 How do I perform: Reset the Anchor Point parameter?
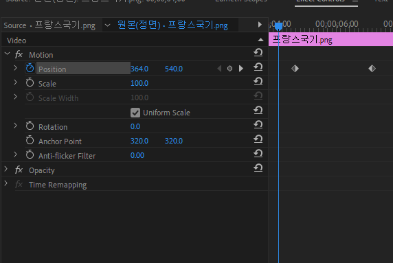point(258,139)
